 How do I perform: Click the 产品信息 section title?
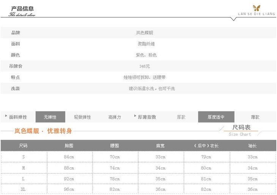(22, 9)
